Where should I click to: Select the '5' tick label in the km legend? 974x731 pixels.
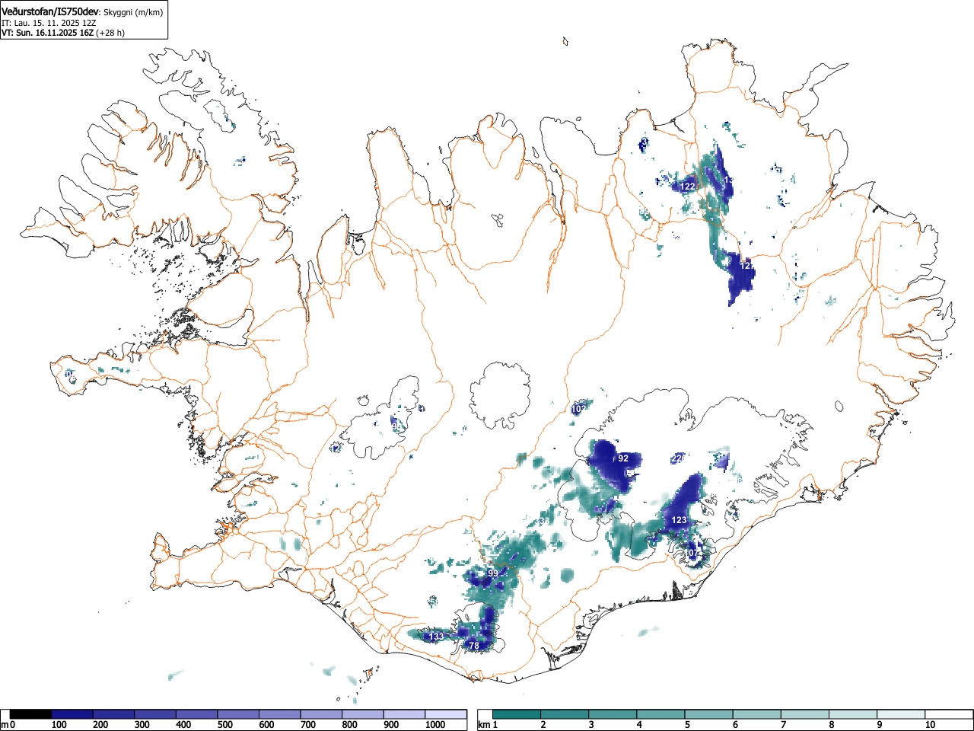pos(687,725)
